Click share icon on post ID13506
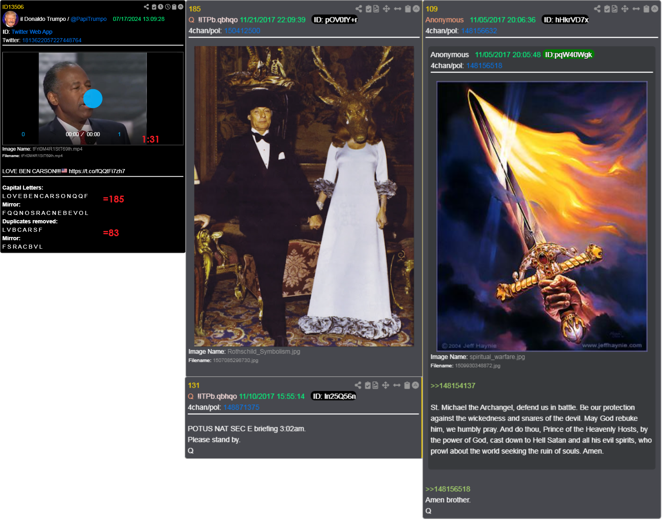 coord(146,7)
